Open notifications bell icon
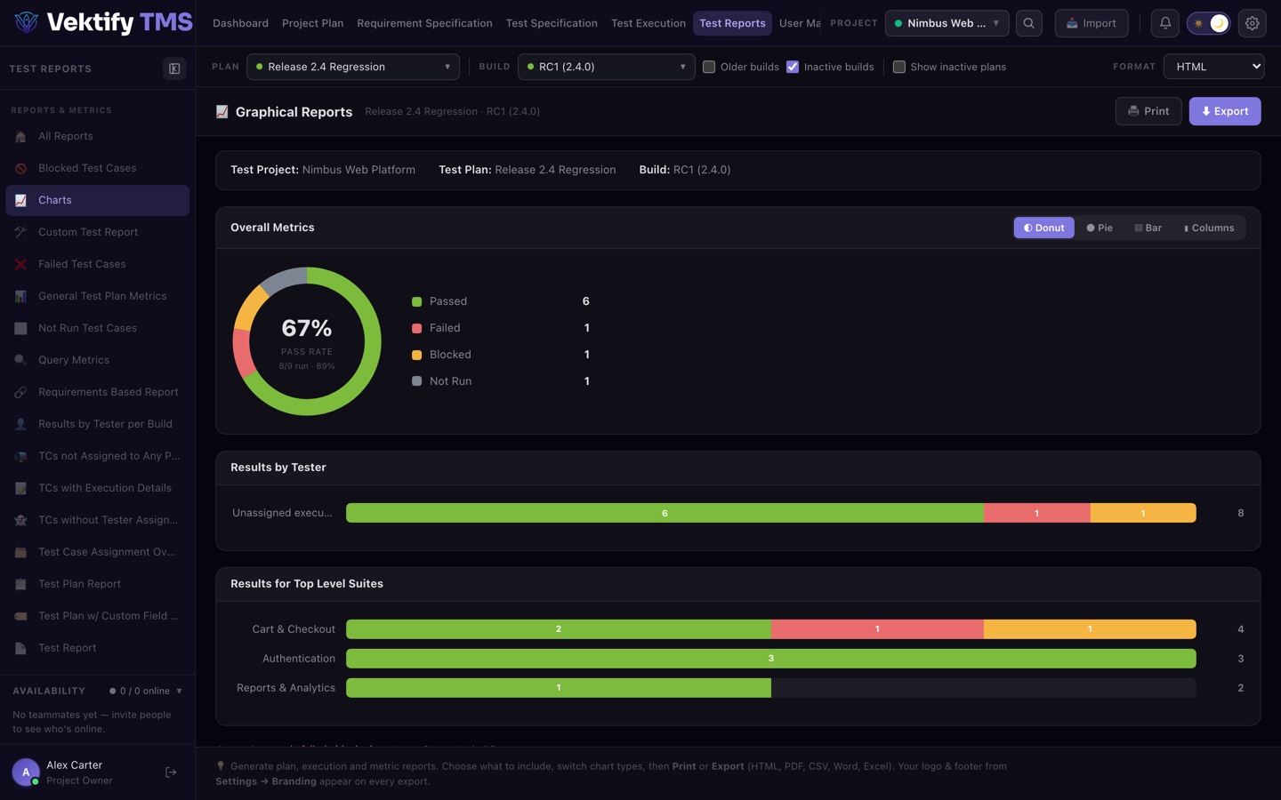Screen dimensions: 1281x800 1165,23
